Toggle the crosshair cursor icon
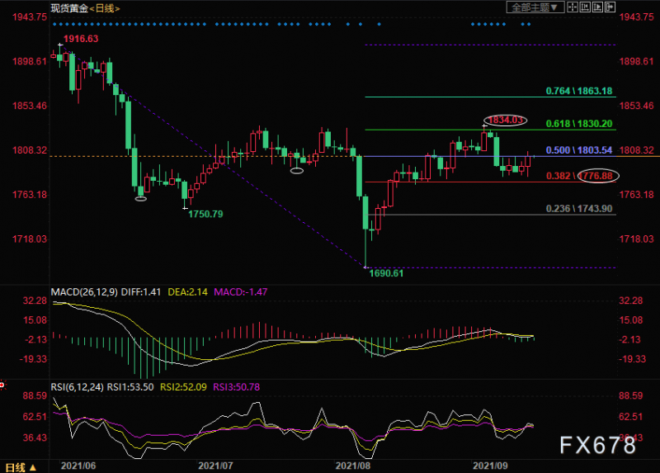The width and height of the screenshot is (660, 473). tap(573, 7)
